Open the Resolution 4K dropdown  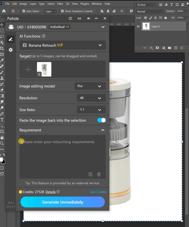[x=91, y=98]
